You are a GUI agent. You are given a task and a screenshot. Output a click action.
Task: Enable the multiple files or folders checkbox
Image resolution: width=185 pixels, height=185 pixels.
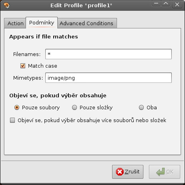point(12,120)
